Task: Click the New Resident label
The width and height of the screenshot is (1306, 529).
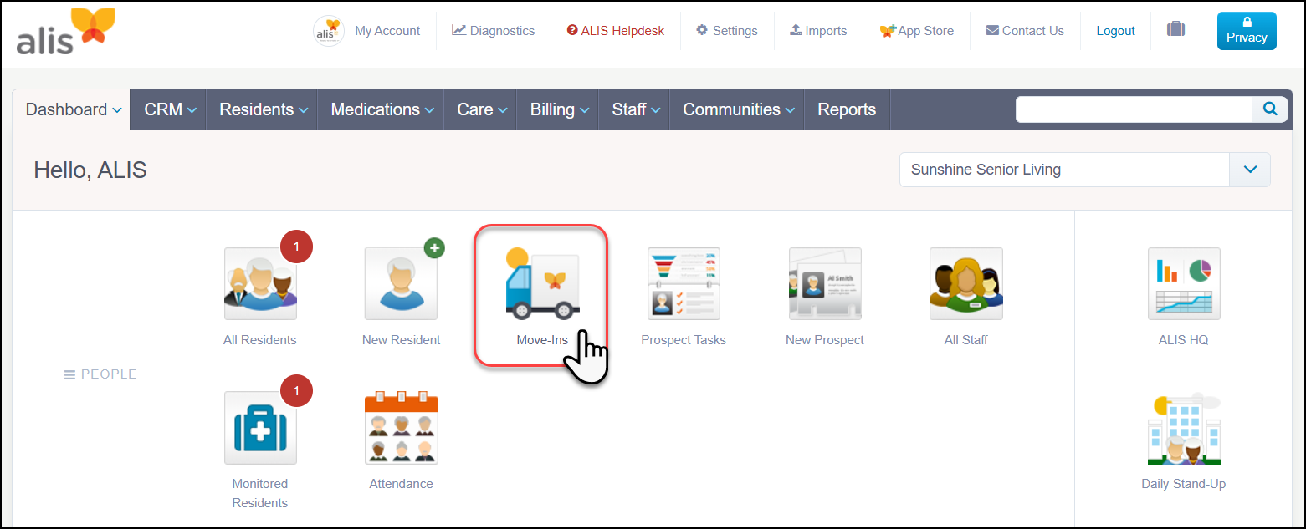Action: coord(401,340)
